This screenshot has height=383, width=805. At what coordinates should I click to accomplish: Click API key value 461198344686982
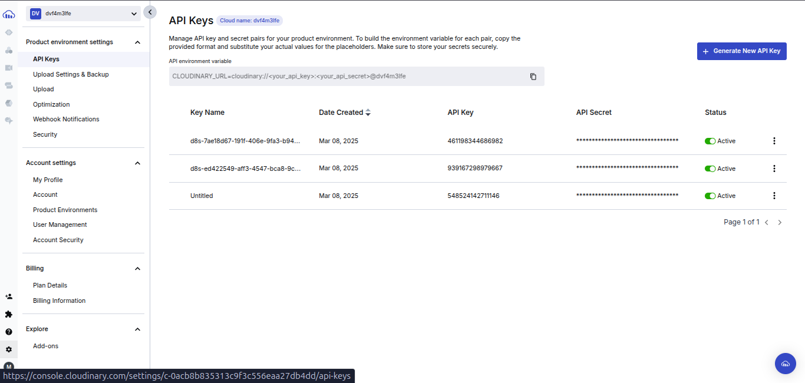click(475, 141)
